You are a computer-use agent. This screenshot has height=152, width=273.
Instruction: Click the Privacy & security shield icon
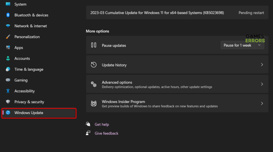click(8, 102)
